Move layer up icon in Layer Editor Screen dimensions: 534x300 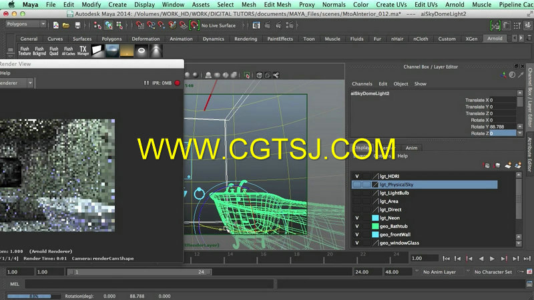(487, 165)
